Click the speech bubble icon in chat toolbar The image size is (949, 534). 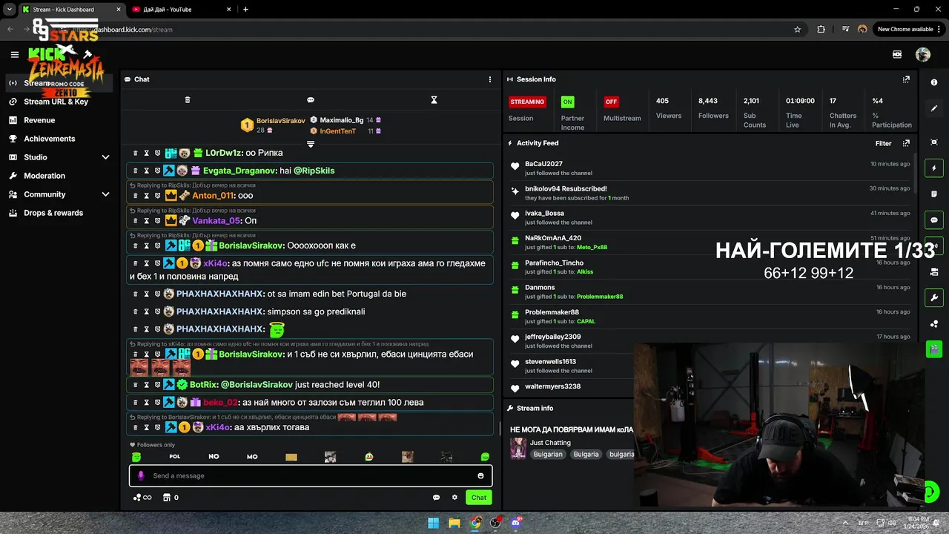point(311,100)
